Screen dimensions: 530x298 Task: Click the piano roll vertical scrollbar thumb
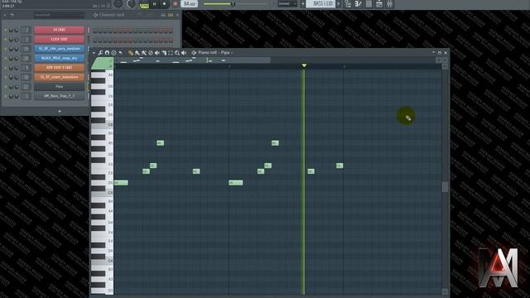445,187
